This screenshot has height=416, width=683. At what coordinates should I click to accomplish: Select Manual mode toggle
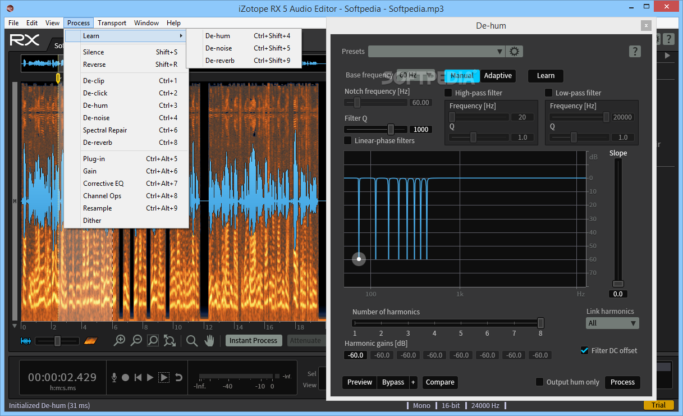pyautogui.click(x=462, y=76)
